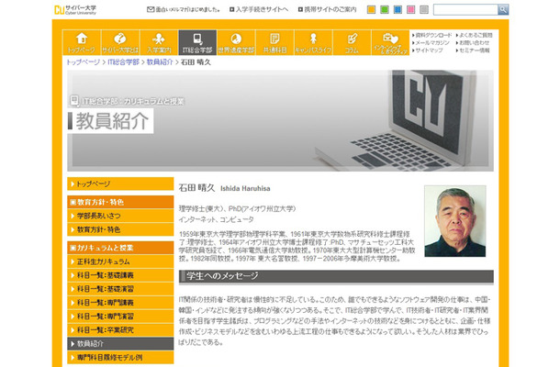Open the よくあるご質問 link

(474, 35)
